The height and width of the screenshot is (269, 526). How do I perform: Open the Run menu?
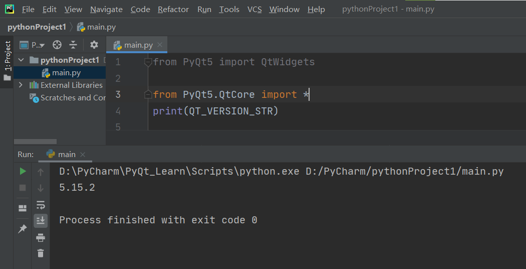(x=204, y=10)
